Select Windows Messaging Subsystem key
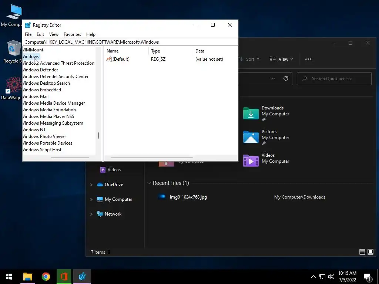This screenshot has width=379, height=284. click(x=53, y=123)
